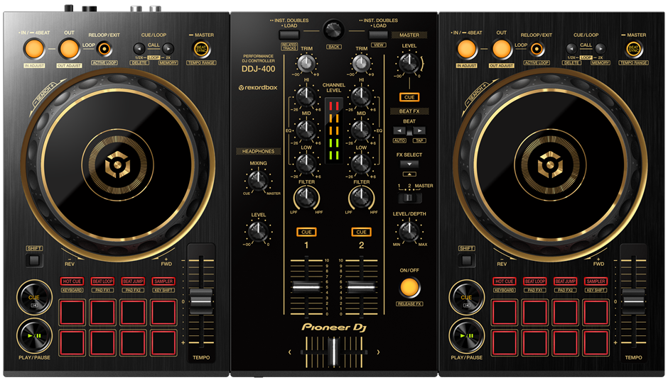Click the channel 1 FILTER knob

coord(306,197)
